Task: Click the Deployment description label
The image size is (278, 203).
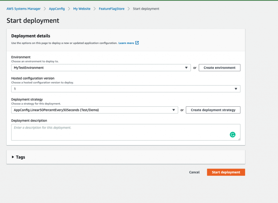Action: (x=29, y=120)
